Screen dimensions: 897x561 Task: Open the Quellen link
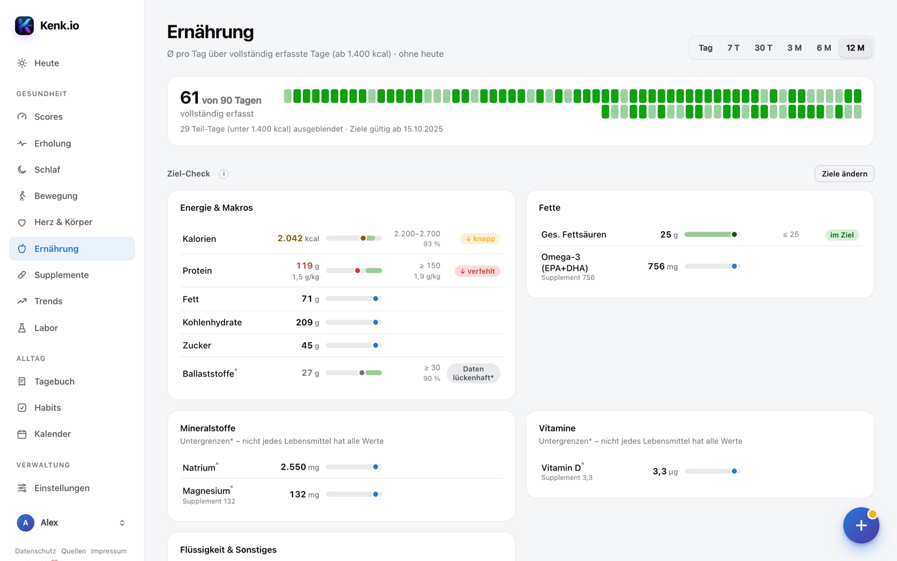73,551
